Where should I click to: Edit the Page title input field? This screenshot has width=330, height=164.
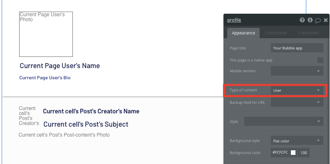[x=297, y=48]
